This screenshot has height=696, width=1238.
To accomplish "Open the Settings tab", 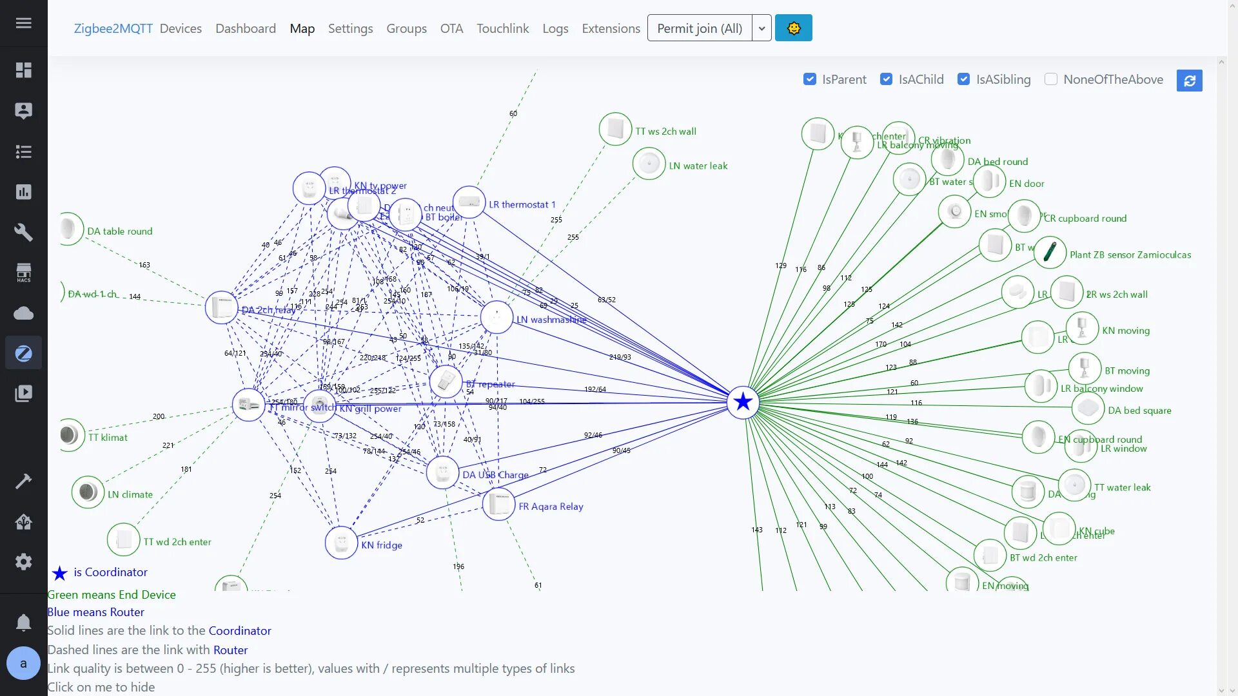I will (350, 28).
